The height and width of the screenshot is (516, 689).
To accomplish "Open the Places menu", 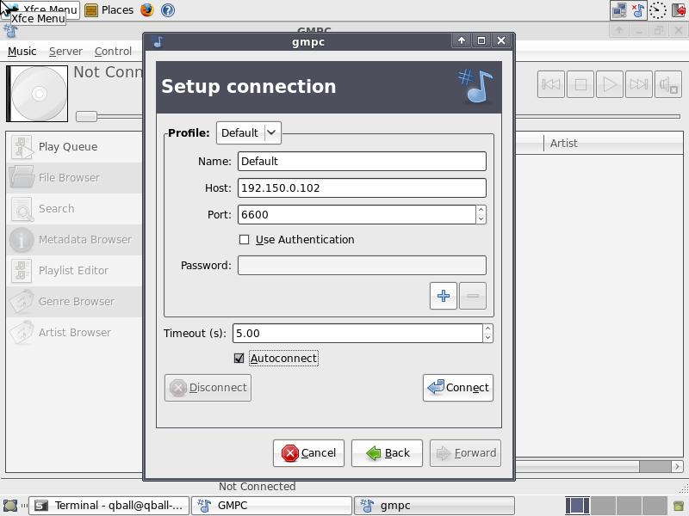I will click(x=109, y=10).
